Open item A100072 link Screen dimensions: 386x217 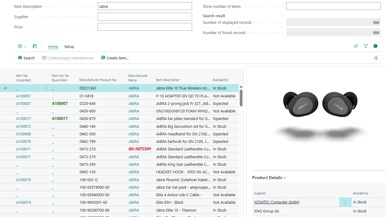coord(24,126)
